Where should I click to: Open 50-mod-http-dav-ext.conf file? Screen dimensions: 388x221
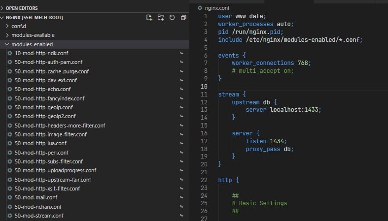click(46, 80)
